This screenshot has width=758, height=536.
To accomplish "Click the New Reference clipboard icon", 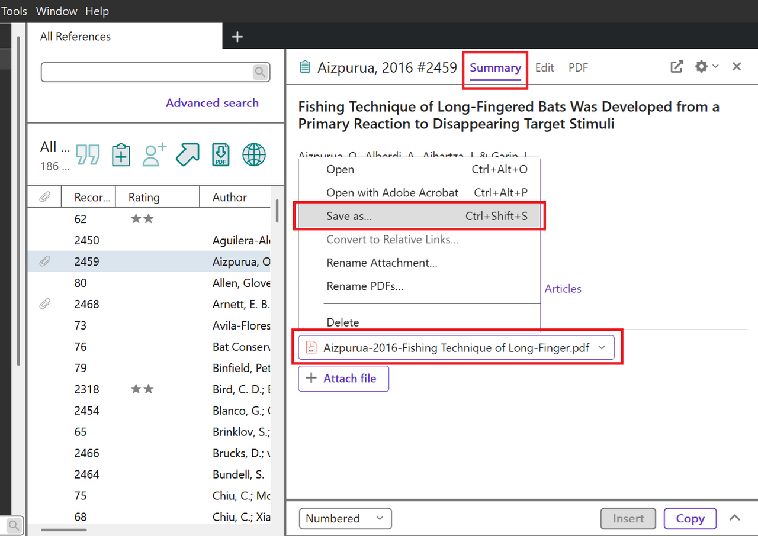I will click(x=121, y=155).
